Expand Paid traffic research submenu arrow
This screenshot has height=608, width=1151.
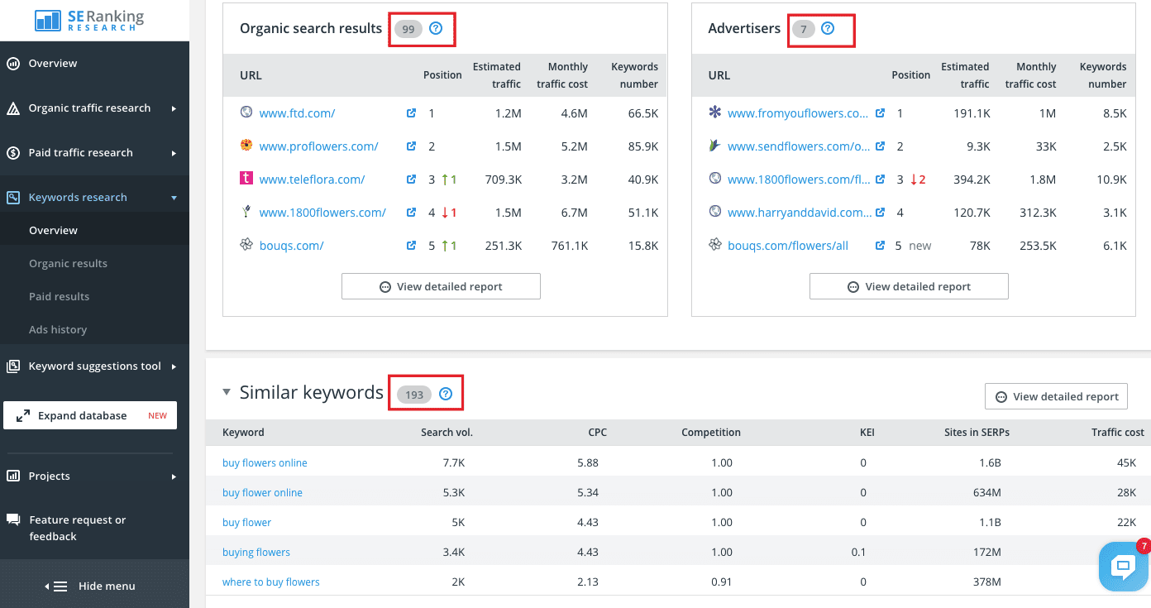click(x=174, y=153)
